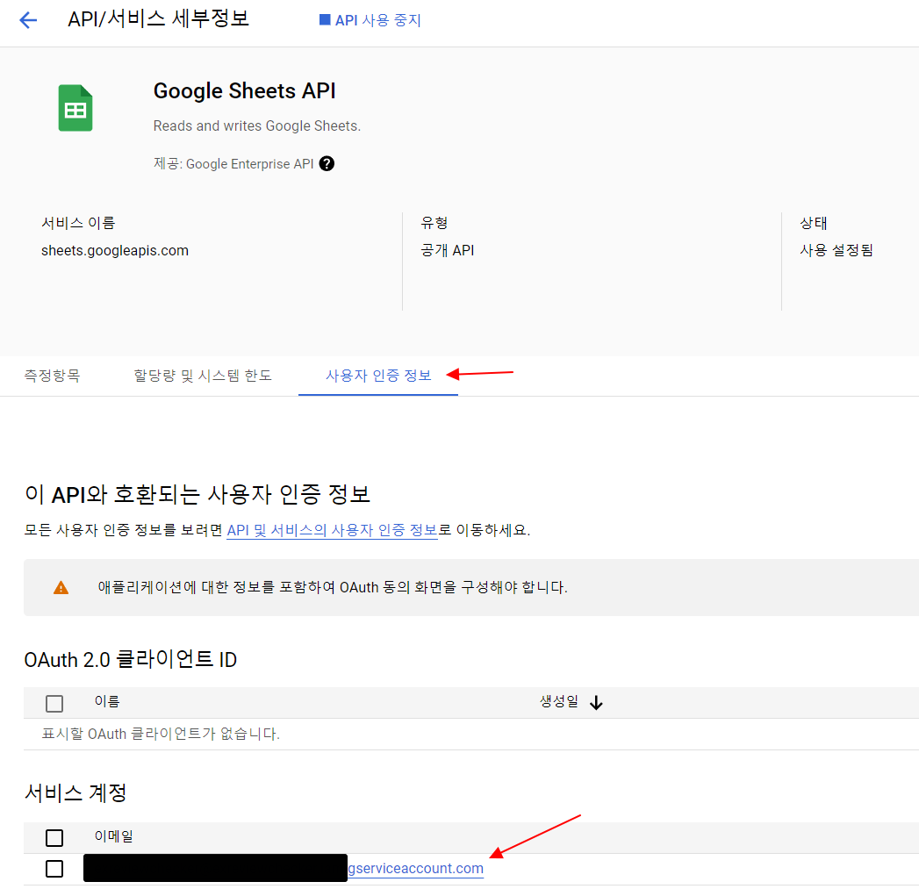Click API/서비스 세부정보 page heading

point(158,18)
